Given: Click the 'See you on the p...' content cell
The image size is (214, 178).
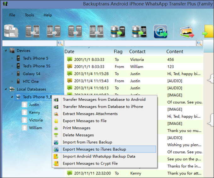Looking at the screenshot, I should [x=184, y=159].
